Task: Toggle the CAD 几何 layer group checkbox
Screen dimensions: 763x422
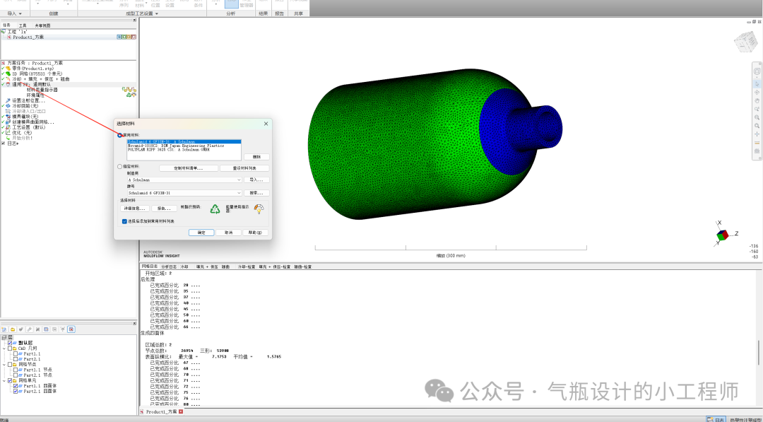Action: click(x=10, y=348)
